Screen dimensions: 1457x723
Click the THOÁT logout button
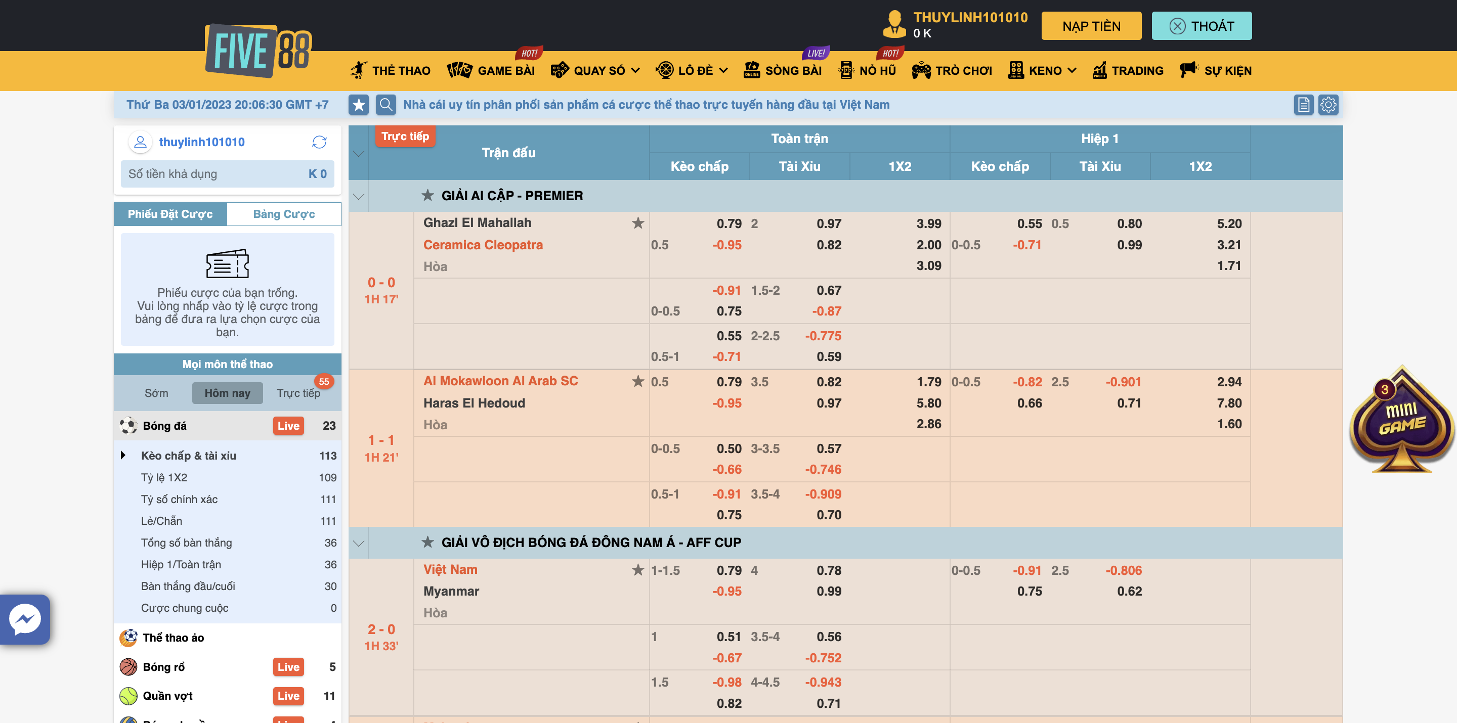tap(1202, 26)
